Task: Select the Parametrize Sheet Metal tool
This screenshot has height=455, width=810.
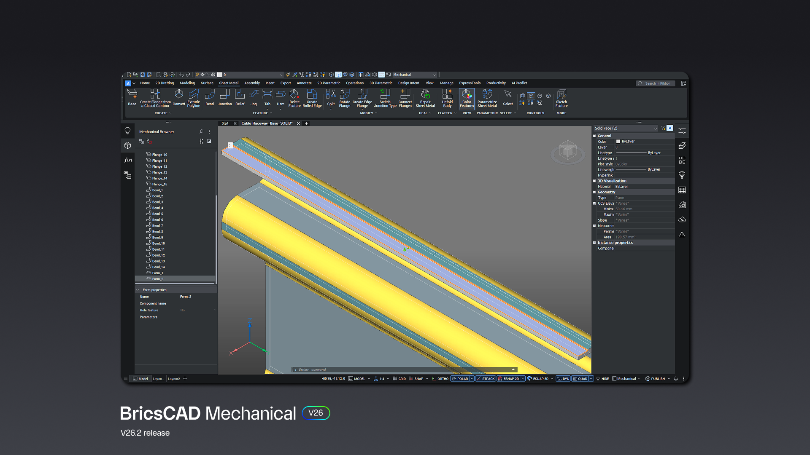Action: point(487,99)
